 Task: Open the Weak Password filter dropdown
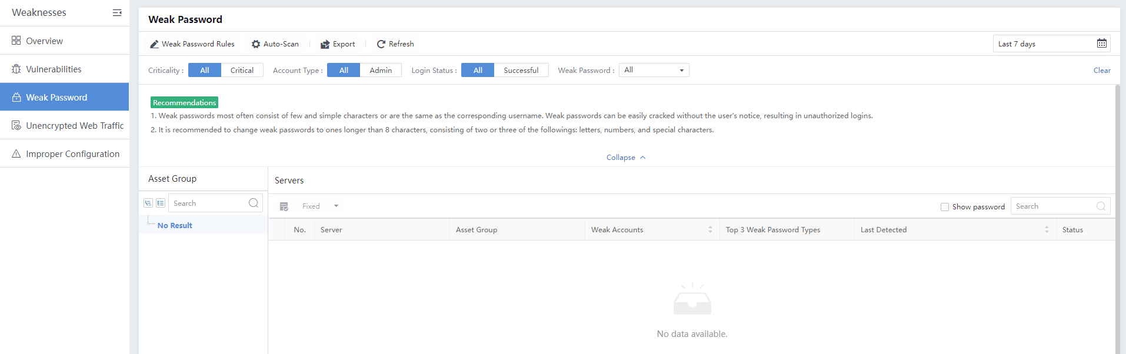tap(654, 70)
